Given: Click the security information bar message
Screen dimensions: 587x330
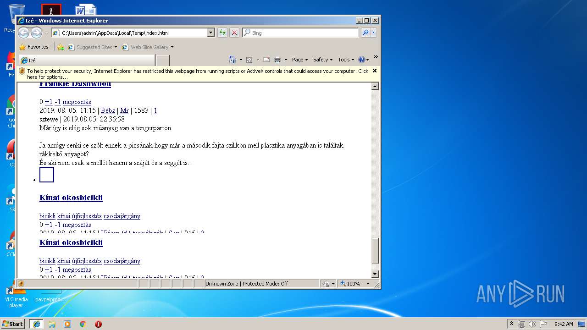Looking at the screenshot, I should pyautogui.click(x=197, y=74).
